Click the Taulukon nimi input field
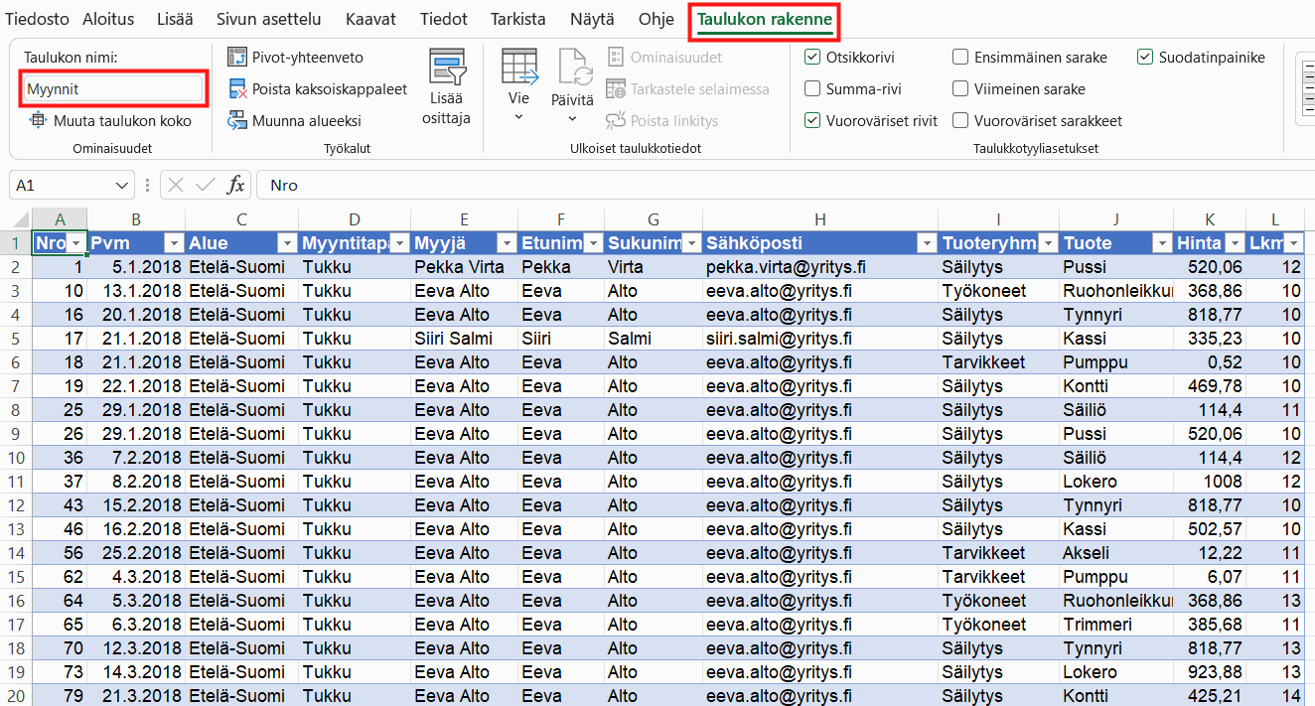This screenshot has width=1315, height=706. coord(113,89)
